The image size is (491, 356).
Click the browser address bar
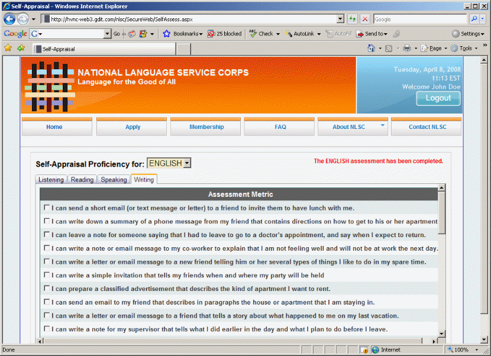[x=192, y=19]
